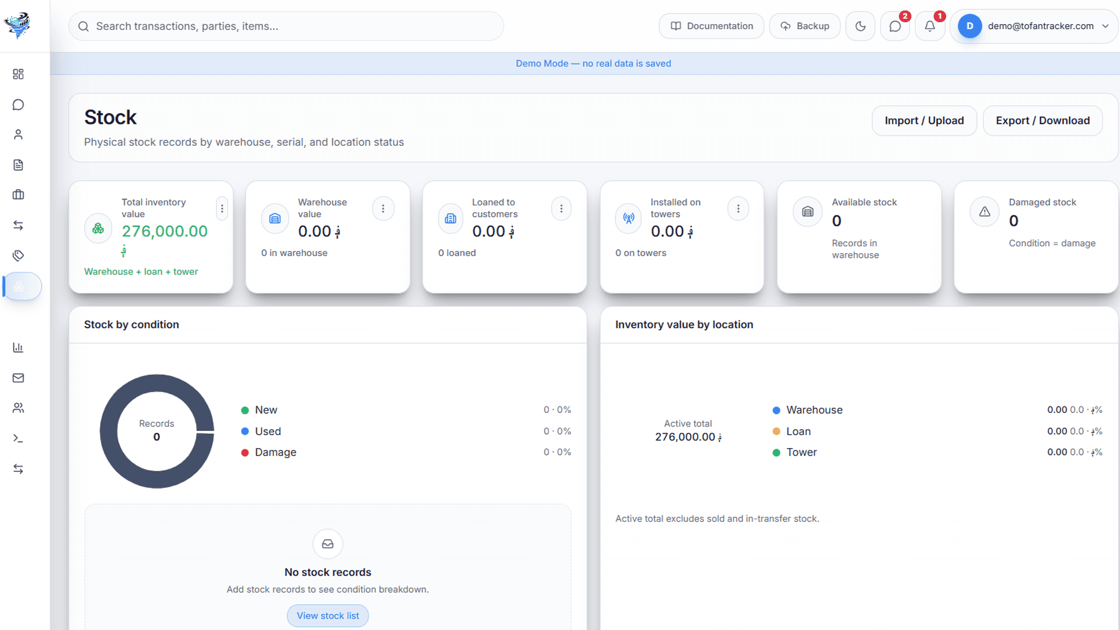1120x630 pixels.
Task: Open the person sidebar icon
Action: [18, 135]
